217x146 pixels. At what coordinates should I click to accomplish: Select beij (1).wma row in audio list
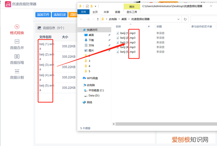point(57,46)
